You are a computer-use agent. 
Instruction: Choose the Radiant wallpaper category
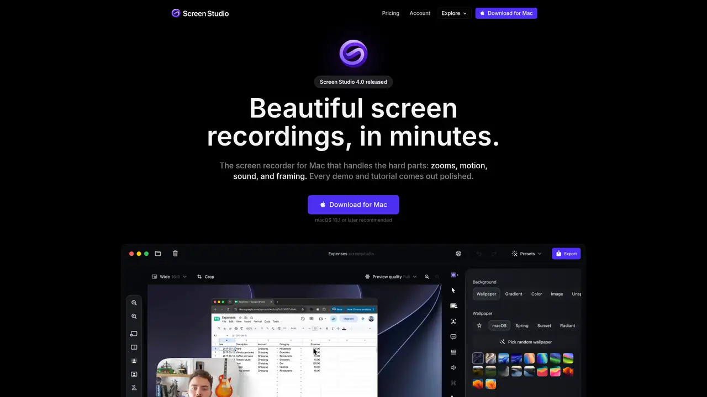click(567, 326)
